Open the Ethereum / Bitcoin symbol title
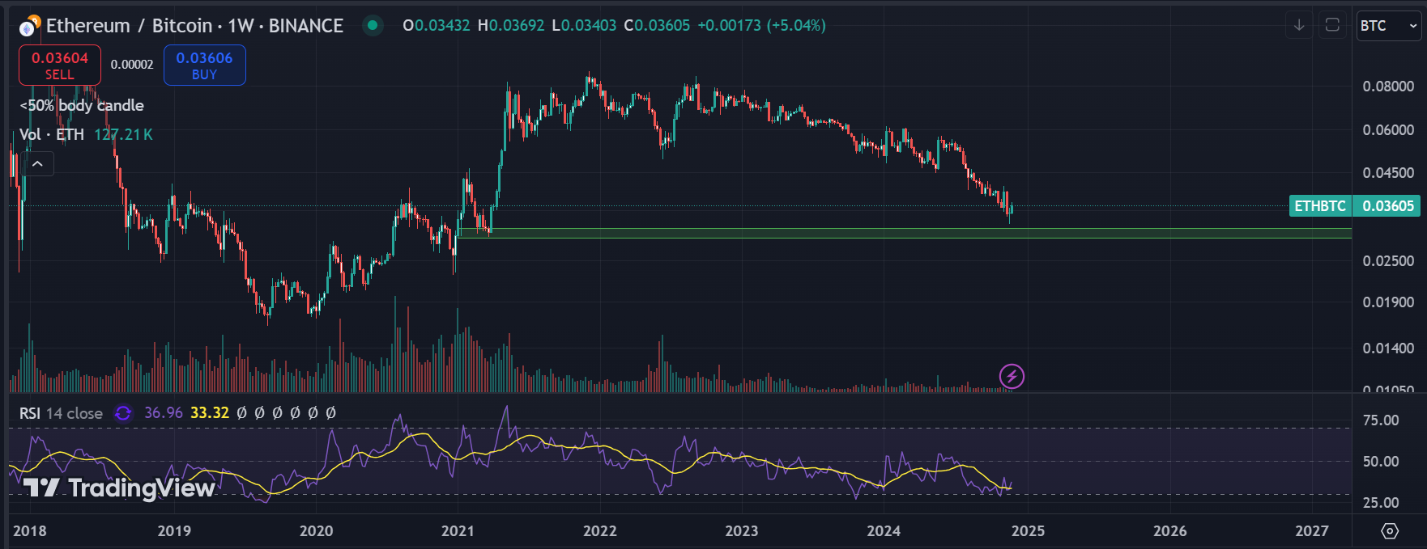This screenshot has width=1427, height=549. (x=194, y=26)
